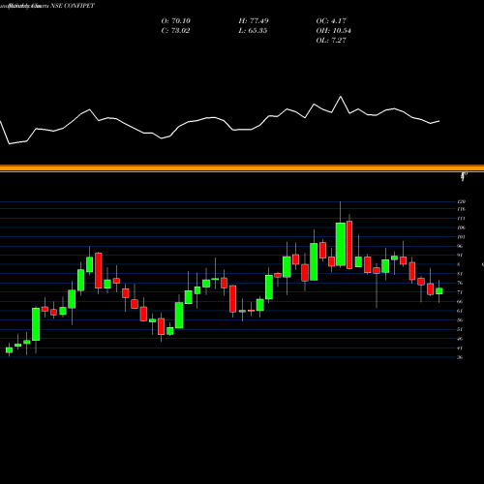The image size is (484, 484).
Task: Click the 71 price axis label
Action: click(460, 292)
